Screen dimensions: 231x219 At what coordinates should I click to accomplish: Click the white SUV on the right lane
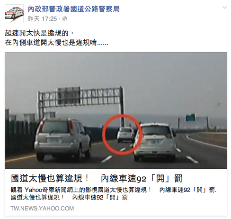[x=155, y=141]
